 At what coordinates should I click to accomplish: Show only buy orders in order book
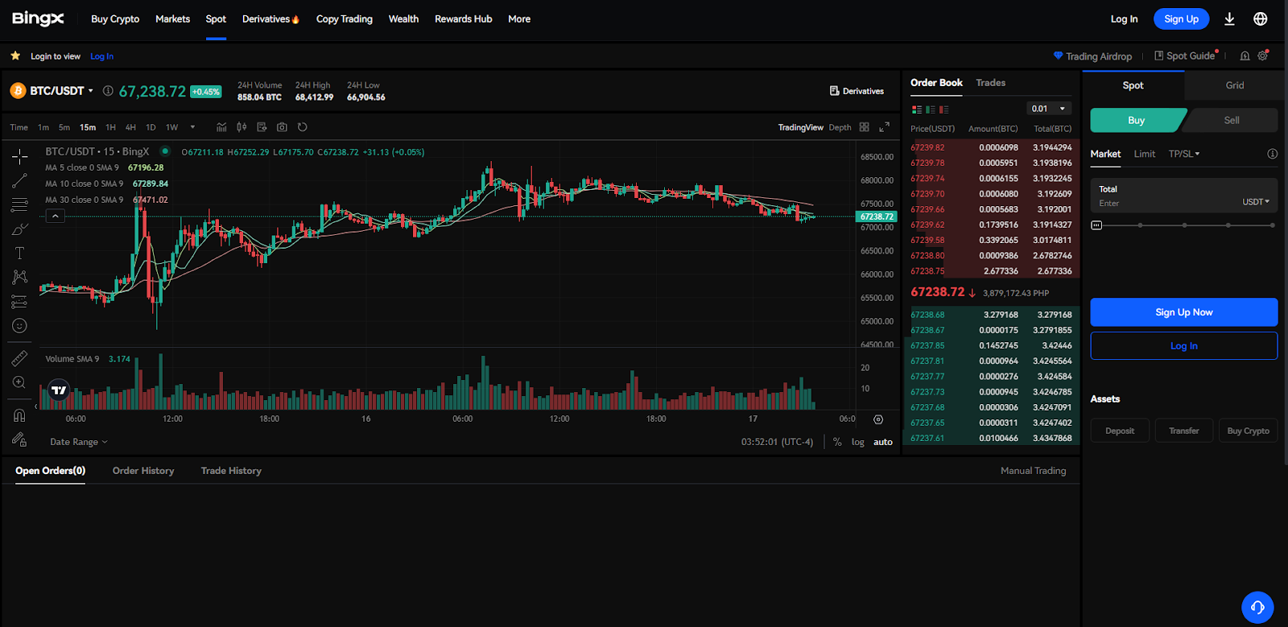(930, 109)
